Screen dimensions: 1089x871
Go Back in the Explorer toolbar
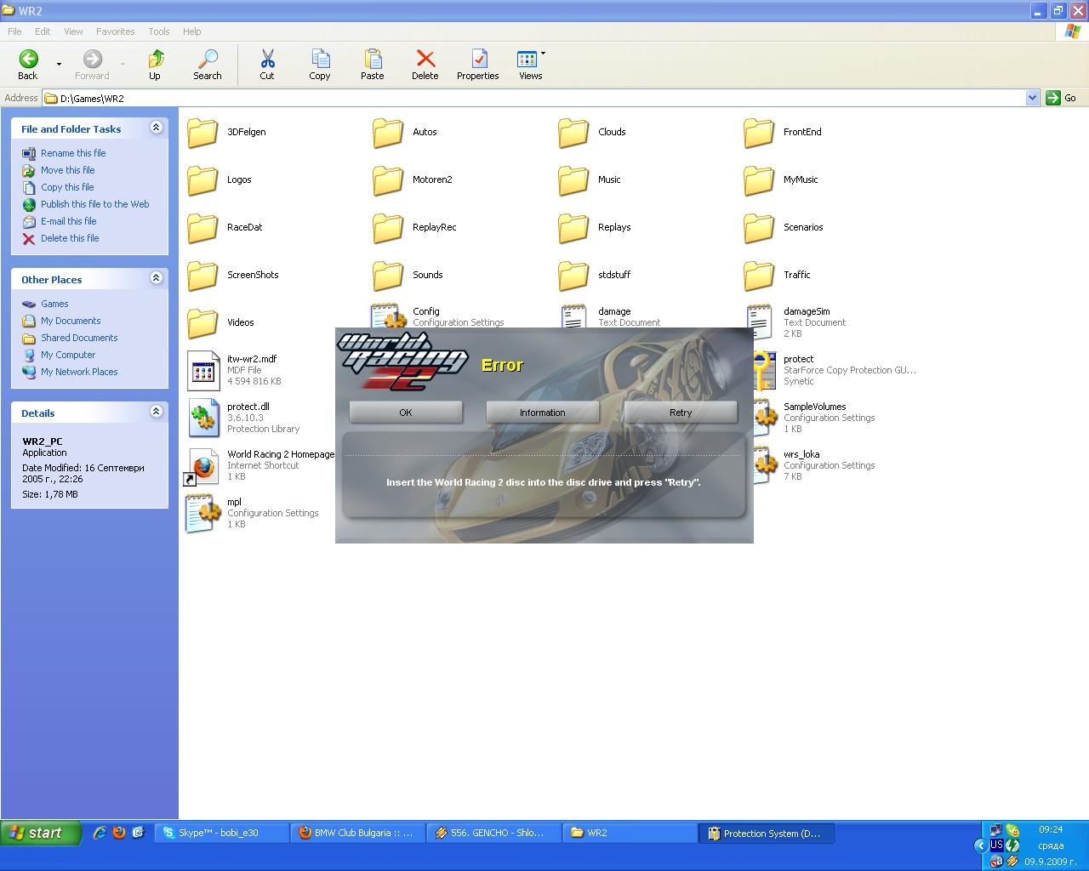28,65
